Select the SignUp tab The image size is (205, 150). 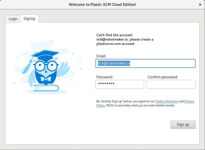(x=29, y=18)
